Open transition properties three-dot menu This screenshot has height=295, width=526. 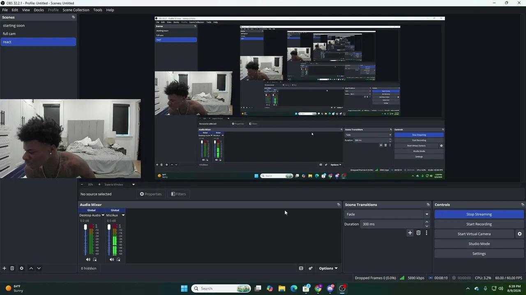click(427, 233)
